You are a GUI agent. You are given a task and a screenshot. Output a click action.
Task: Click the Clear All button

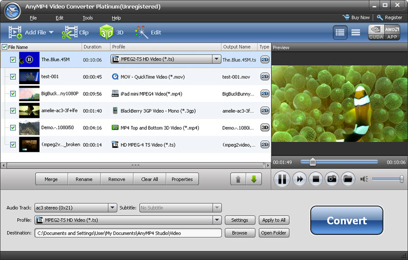point(149,179)
